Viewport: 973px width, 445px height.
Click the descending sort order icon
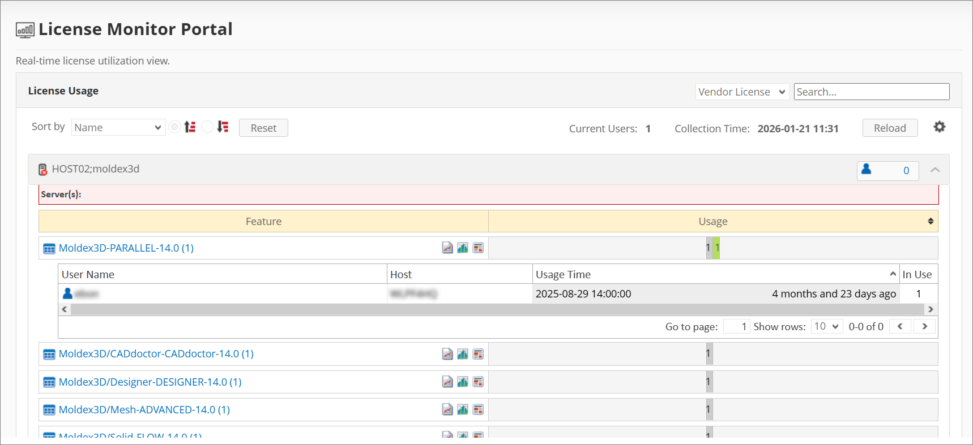pos(223,127)
